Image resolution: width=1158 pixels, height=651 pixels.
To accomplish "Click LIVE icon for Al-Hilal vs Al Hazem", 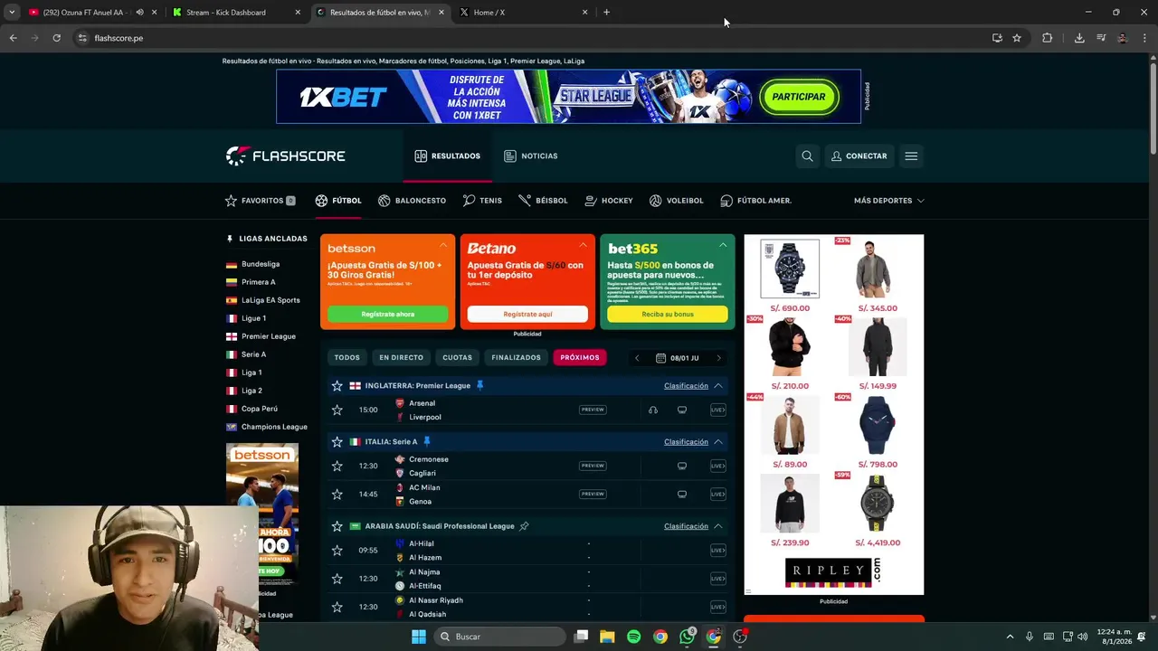I will click(717, 550).
